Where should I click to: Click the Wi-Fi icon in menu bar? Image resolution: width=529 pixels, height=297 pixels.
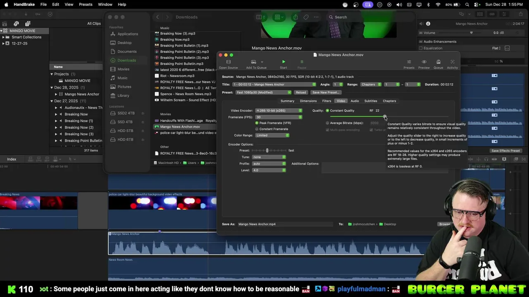(438, 5)
